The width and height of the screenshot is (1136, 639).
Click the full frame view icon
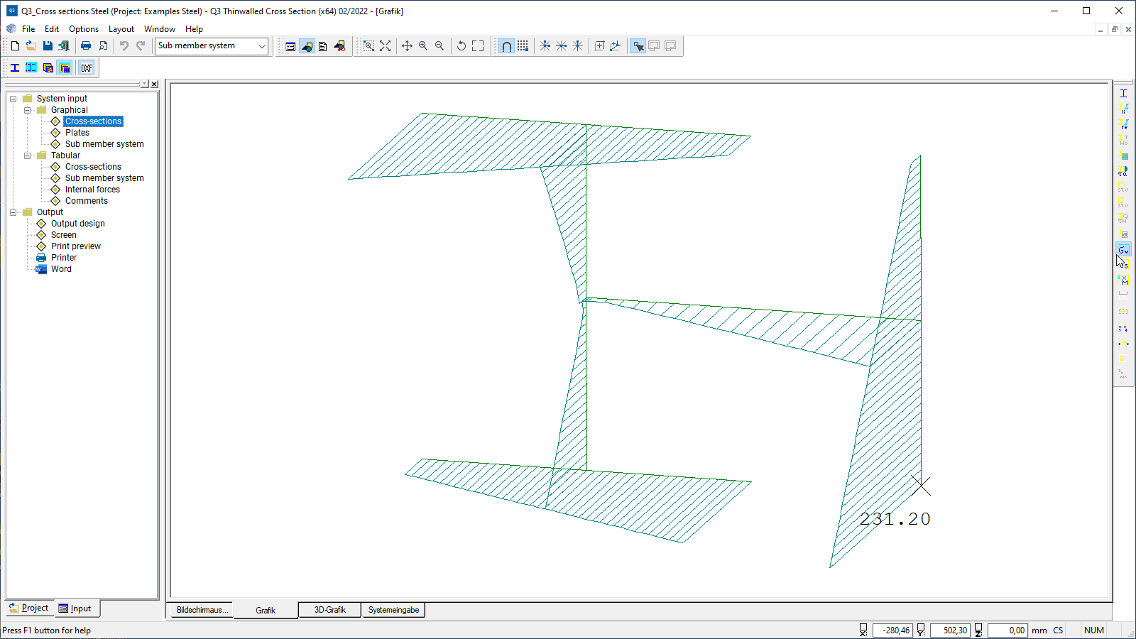478,46
